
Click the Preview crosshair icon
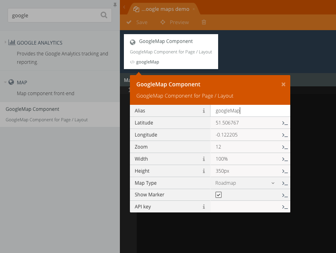[x=163, y=22]
